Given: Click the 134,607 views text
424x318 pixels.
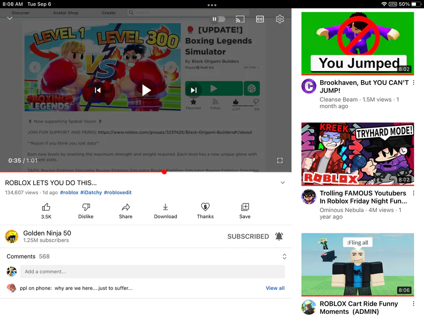Looking at the screenshot, I should tap(22, 193).
